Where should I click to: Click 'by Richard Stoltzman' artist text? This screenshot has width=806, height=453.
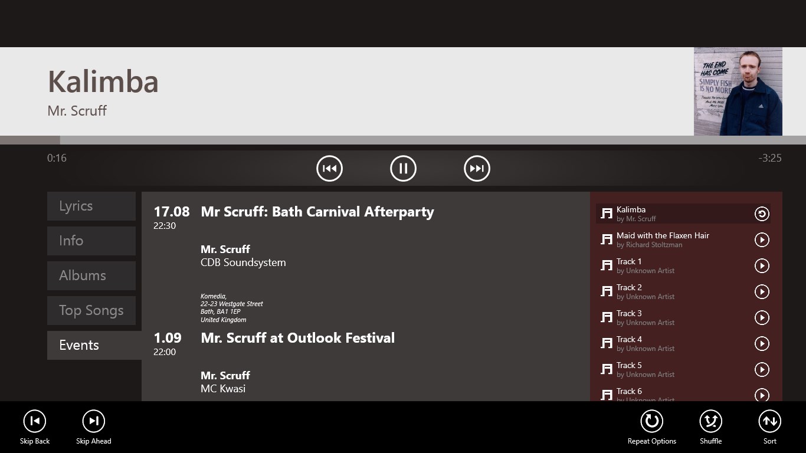point(649,245)
